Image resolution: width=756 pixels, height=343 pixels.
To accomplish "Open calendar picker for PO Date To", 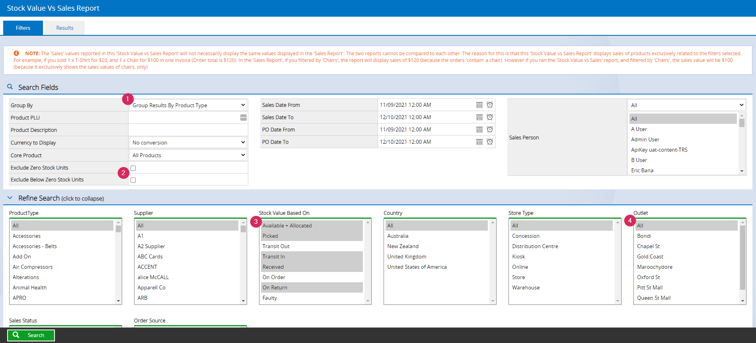I will (x=479, y=142).
